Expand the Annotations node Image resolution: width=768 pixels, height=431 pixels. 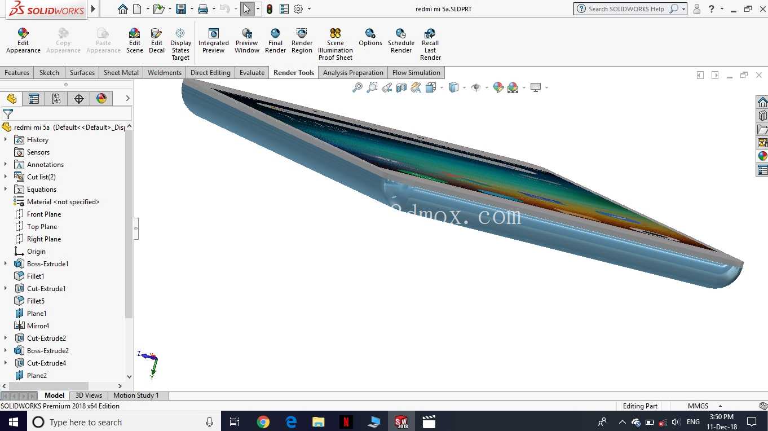tap(6, 164)
